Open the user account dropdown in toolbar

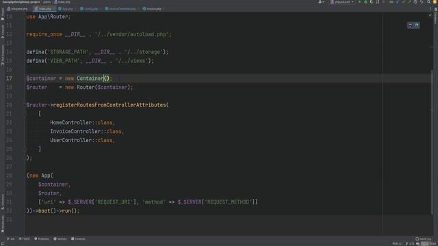[x=321, y=2]
